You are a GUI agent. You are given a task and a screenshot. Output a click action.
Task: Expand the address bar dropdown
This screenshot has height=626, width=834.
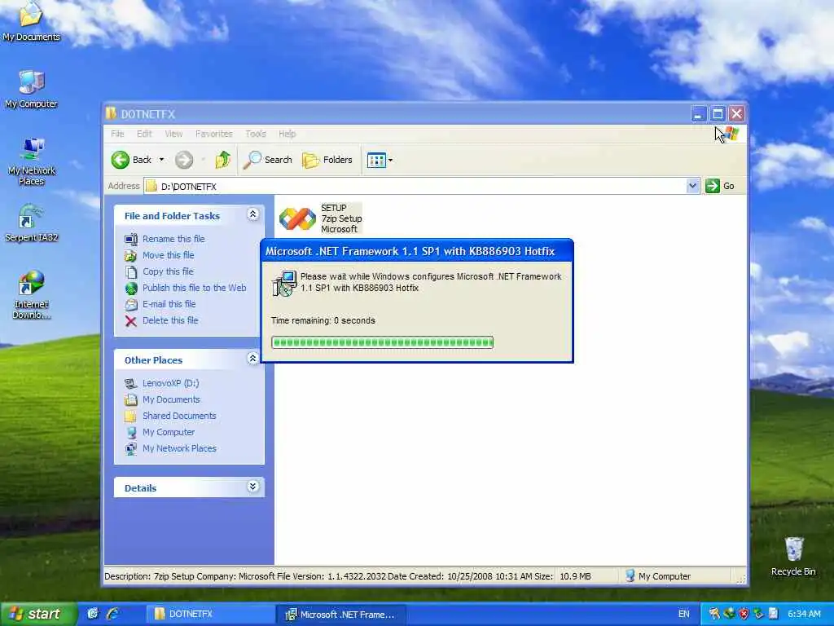(692, 186)
